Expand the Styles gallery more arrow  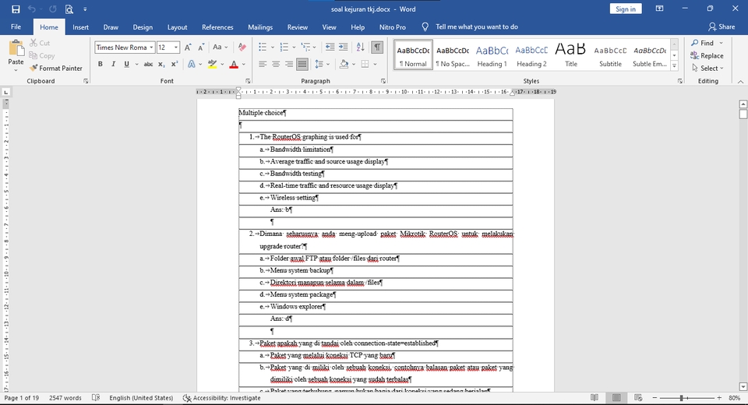pyautogui.click(x=674, y=66)
